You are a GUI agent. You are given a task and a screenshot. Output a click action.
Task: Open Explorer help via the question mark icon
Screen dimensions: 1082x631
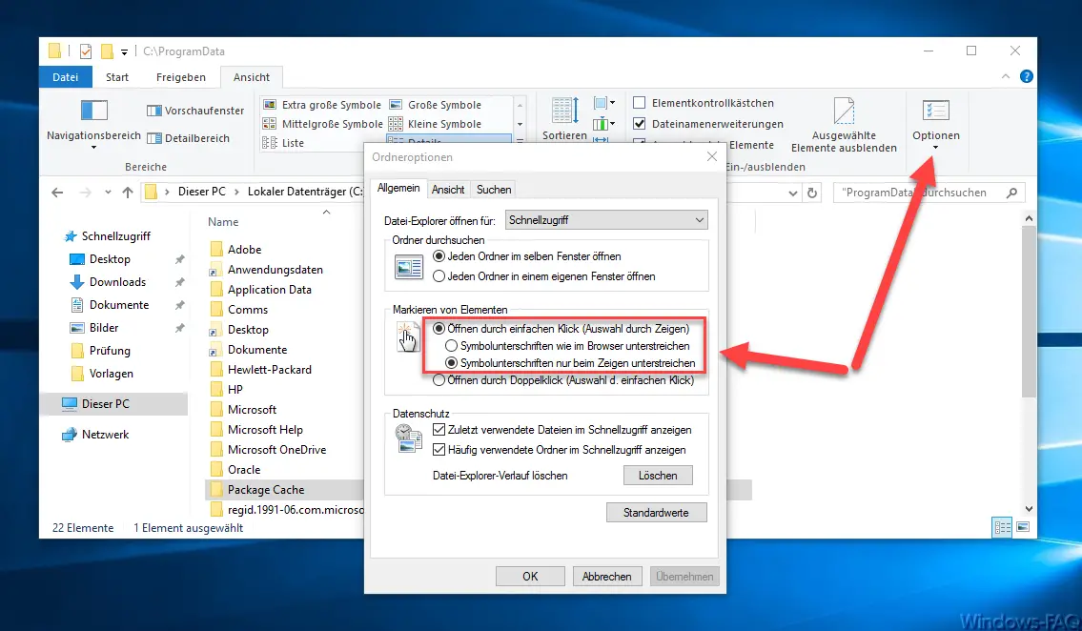point(1026,76)
